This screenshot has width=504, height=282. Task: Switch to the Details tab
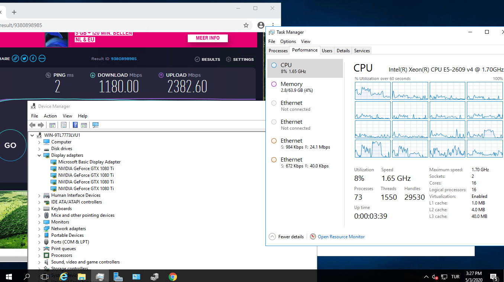343,51
